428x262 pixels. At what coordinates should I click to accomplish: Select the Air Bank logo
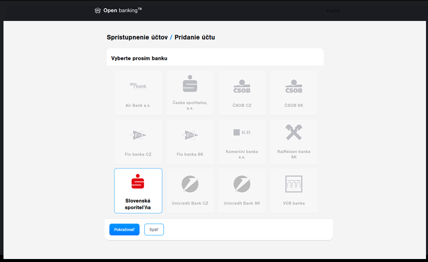pos(138,86)
